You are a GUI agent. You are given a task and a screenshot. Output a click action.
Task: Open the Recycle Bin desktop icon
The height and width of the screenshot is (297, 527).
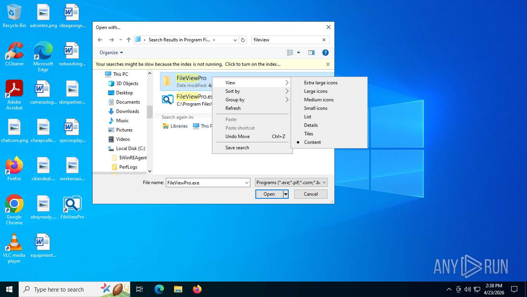[14, 16]
